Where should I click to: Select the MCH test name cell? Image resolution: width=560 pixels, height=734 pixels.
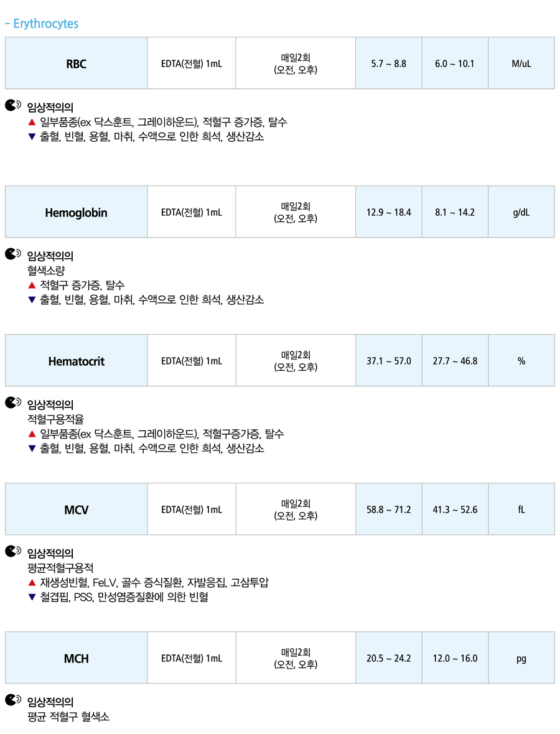point(77,657)
